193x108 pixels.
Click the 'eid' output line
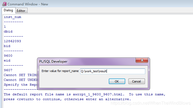(7, 60)
